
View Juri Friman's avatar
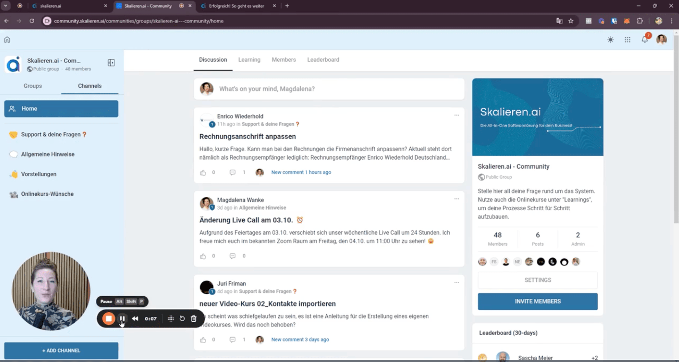click(x=207, y=287)
